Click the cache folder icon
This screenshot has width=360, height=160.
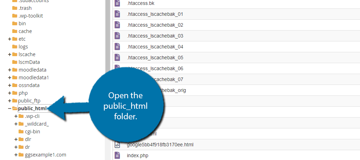tap(15, 31)
